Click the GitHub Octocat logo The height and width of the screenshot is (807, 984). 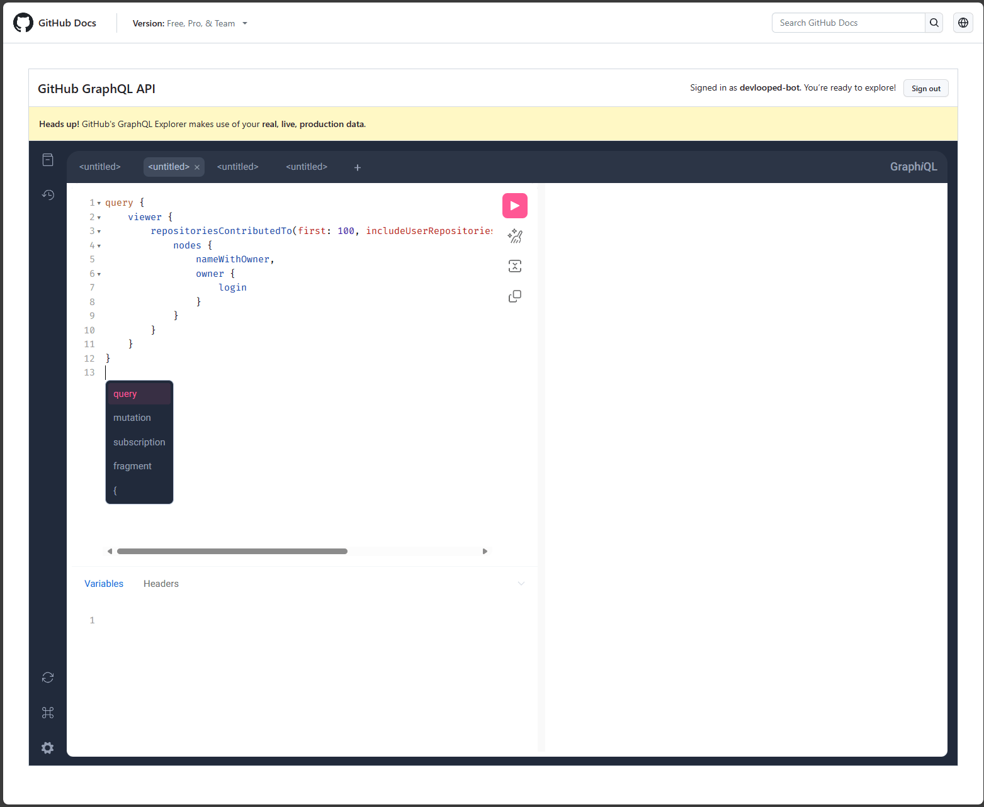(x=23, y=23)
